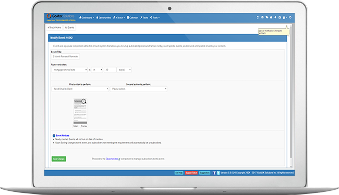Click the Event Title input field
The width and height of the screenshot is (339, 195).
click(x=66, y=57)
